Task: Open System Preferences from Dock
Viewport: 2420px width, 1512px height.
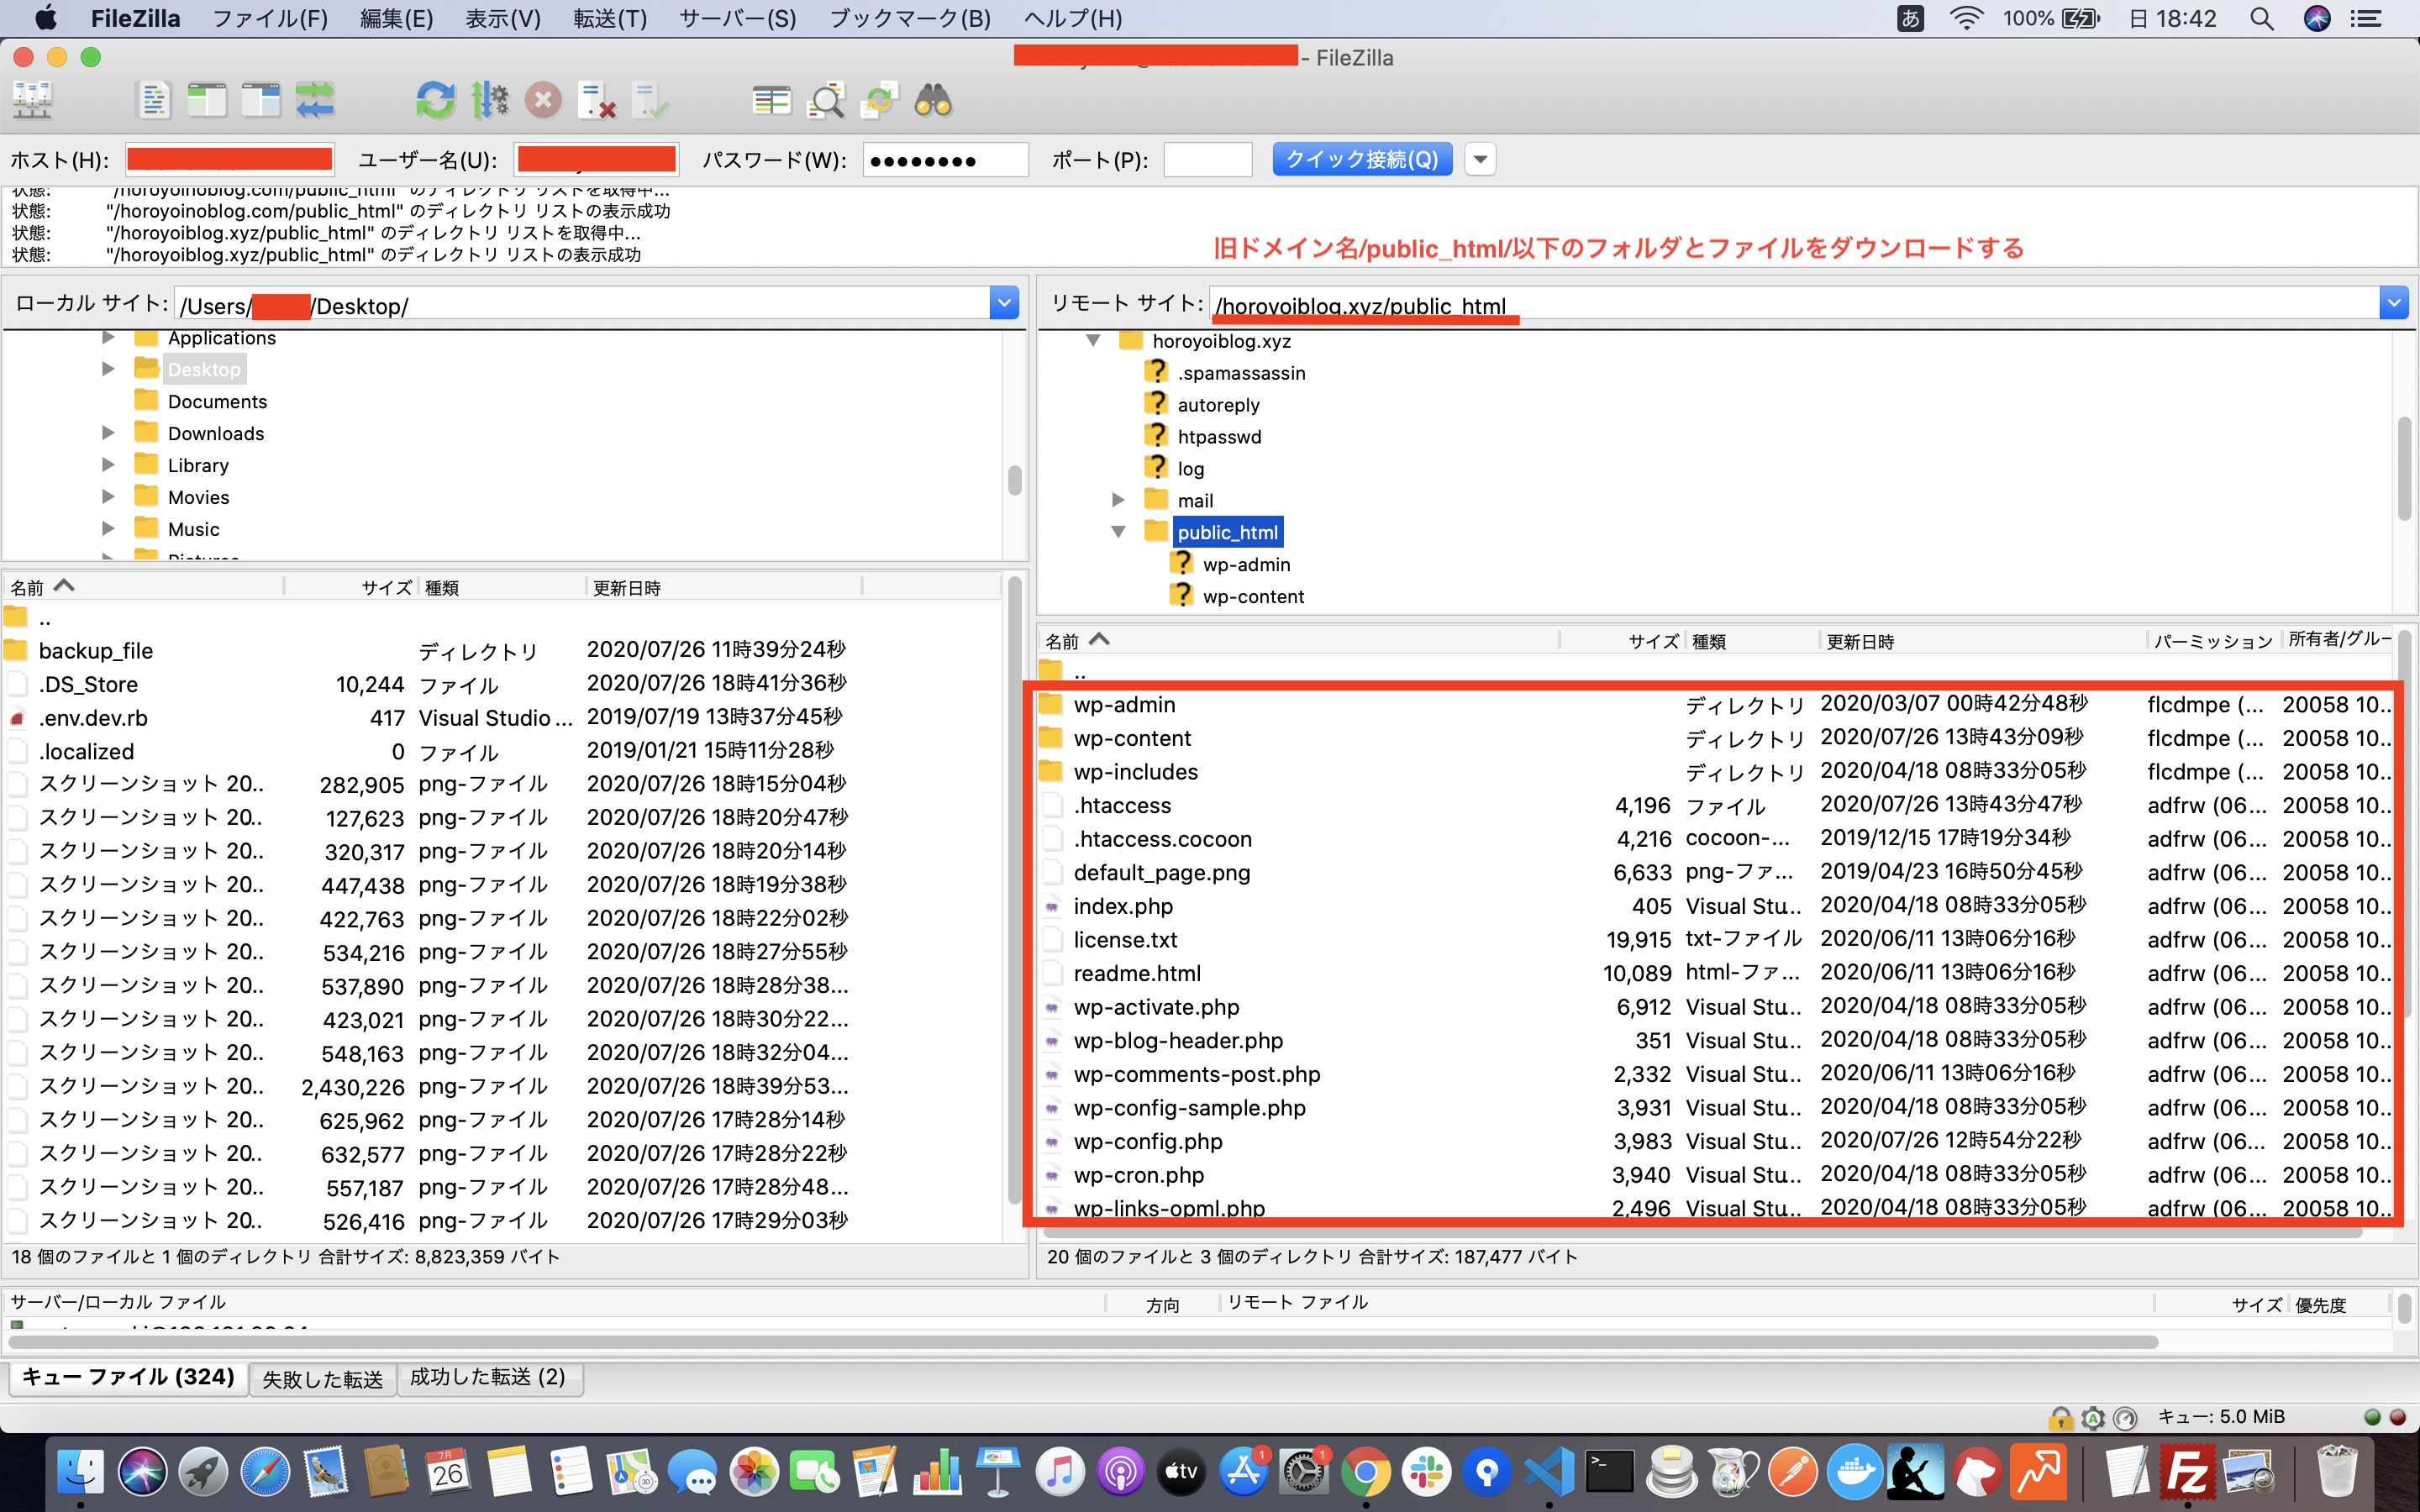Action: click(1305, 1472)
